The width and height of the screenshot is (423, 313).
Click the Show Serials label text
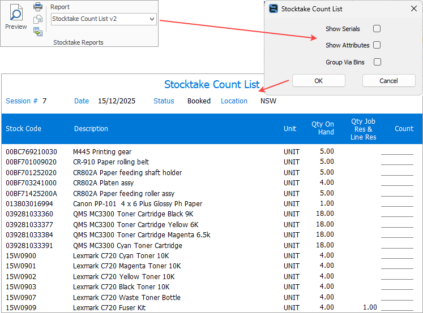[343, 29]
